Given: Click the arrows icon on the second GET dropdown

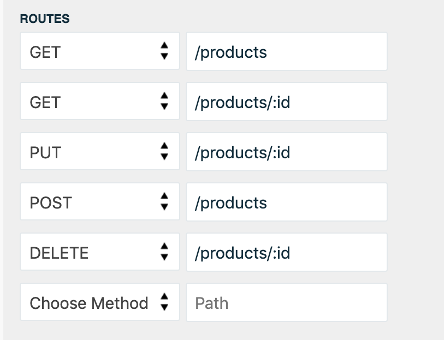Looking at the screenshot, I should point(164,102).
